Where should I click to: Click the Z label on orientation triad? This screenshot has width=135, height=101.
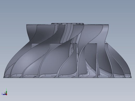click(2, 94)
